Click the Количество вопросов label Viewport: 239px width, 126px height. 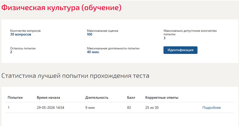[25, 31]
